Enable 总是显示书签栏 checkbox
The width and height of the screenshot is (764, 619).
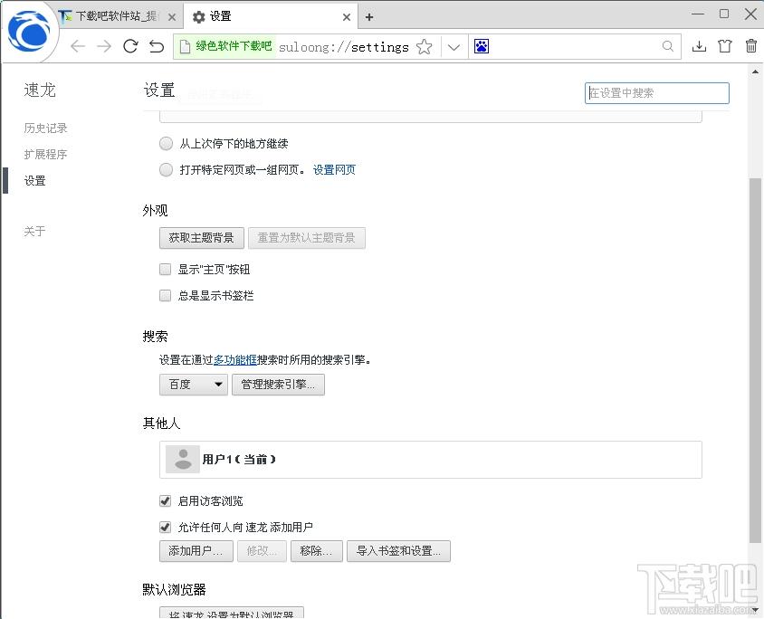coord(165,296)
